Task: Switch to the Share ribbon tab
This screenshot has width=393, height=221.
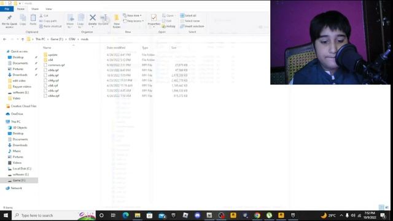Action: pos(35,9)
